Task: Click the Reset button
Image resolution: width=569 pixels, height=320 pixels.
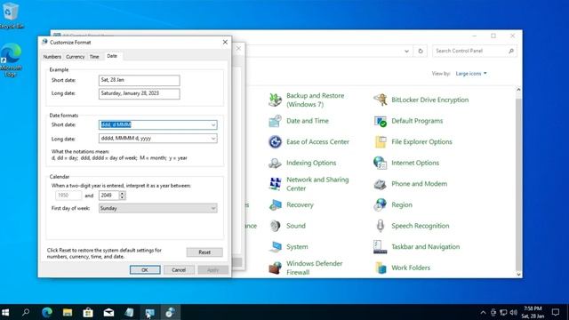Action: click(x=204, y=252)
